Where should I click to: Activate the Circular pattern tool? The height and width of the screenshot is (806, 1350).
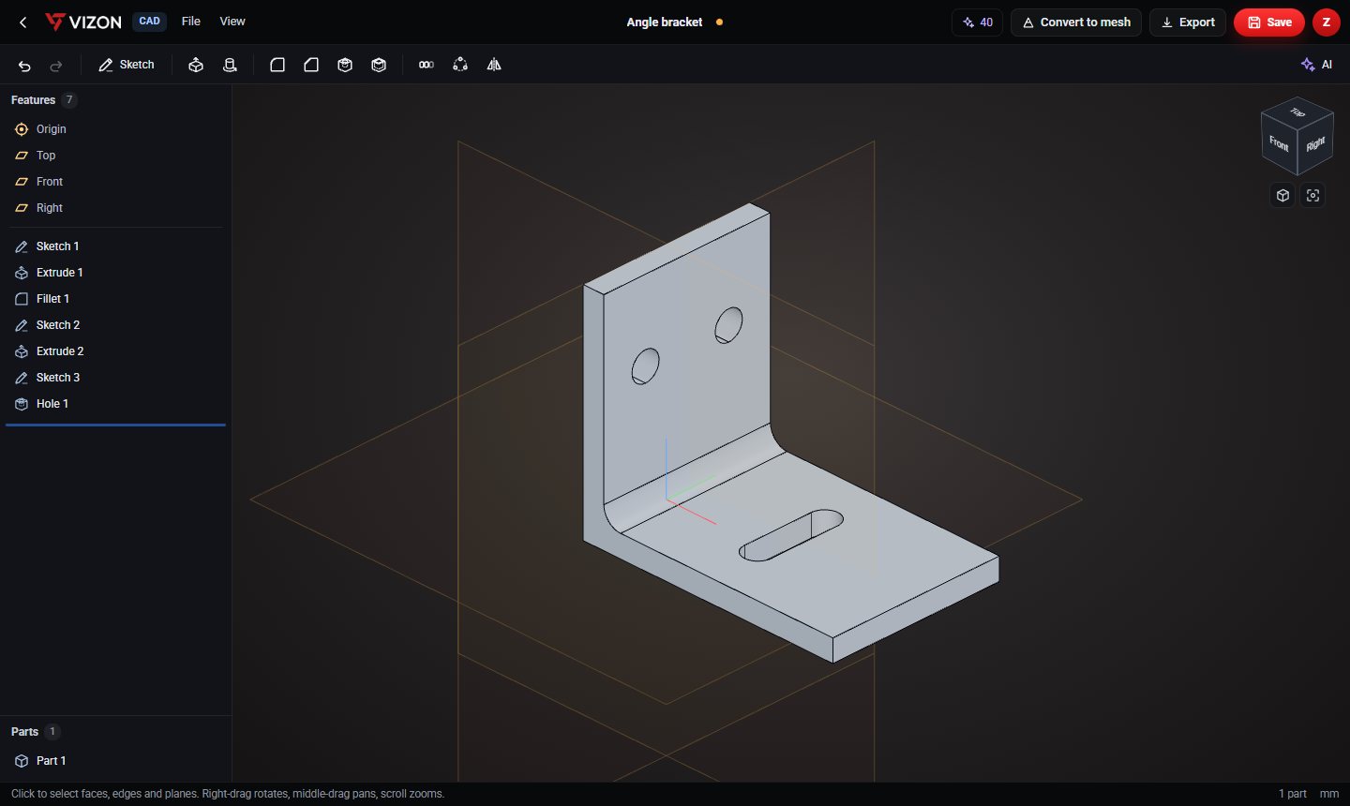460,65
